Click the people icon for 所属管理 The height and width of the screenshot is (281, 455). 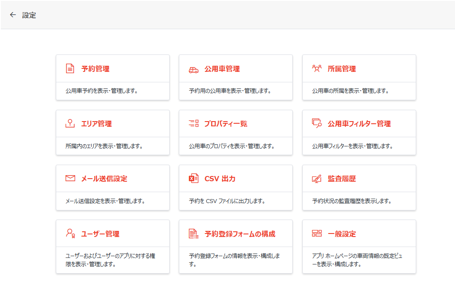pyautogui.click(x=317, y=69)
